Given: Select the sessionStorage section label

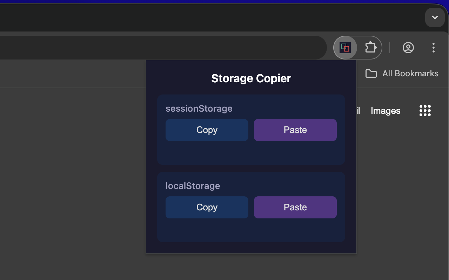Looking at the screenshot, I should [x=199, y=108].
